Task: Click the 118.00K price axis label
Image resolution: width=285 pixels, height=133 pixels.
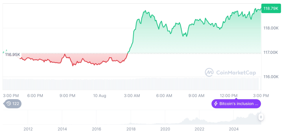Action: pyautogui.click(x=270, y=28)
